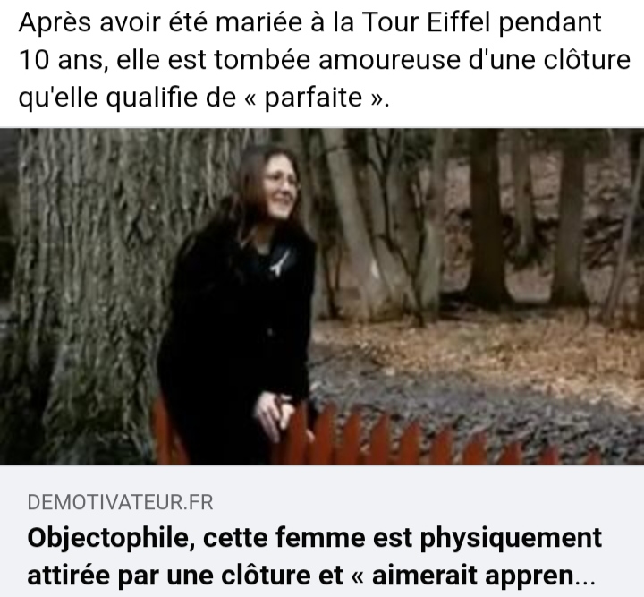
Task: Click the dark forest trees at photo right
Action: coord(534,222)
